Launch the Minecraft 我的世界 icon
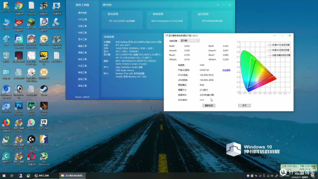Image resolution: width=318 pixels, height=179 pixels. (31, 24)
